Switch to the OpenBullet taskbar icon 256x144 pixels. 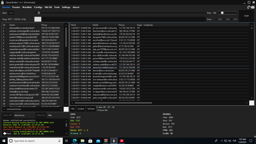click(x=114, y=141)
